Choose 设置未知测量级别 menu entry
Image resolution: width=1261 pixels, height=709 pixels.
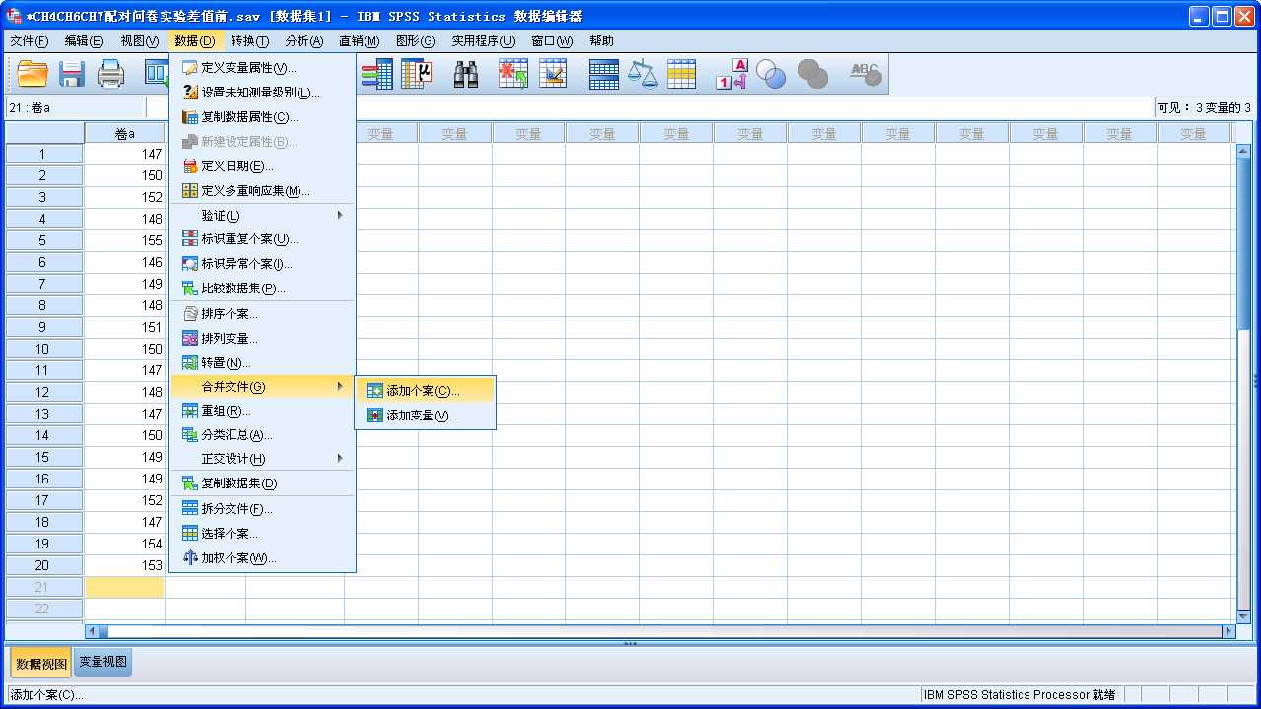[262, 93]
